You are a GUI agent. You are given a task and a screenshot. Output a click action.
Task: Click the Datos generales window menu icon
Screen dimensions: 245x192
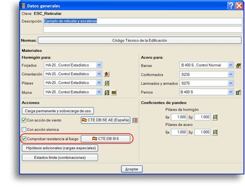tap(23, 6)
